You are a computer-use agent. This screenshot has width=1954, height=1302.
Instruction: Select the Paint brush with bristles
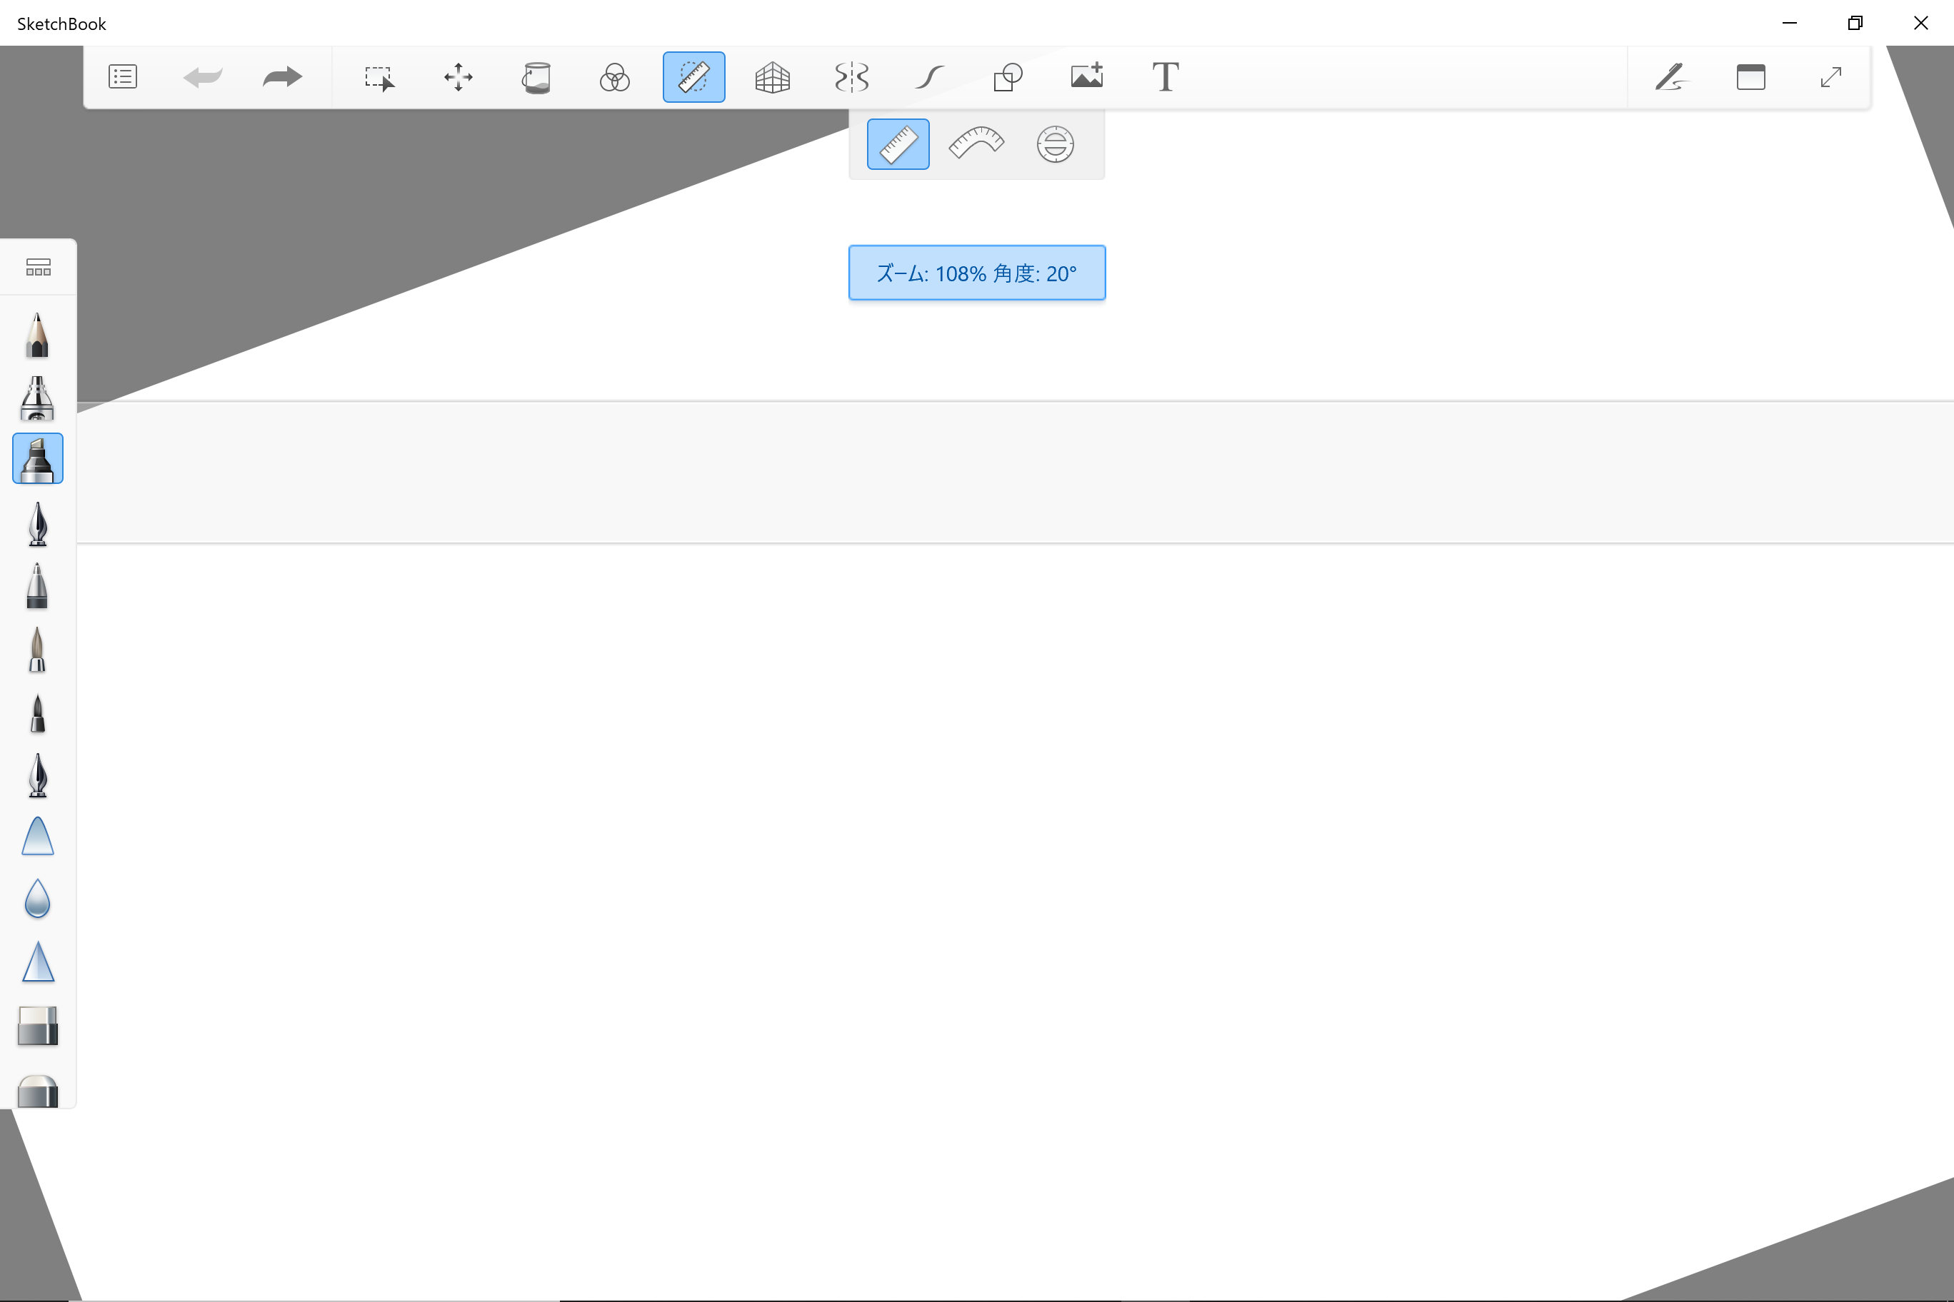[x=37, y=650]
